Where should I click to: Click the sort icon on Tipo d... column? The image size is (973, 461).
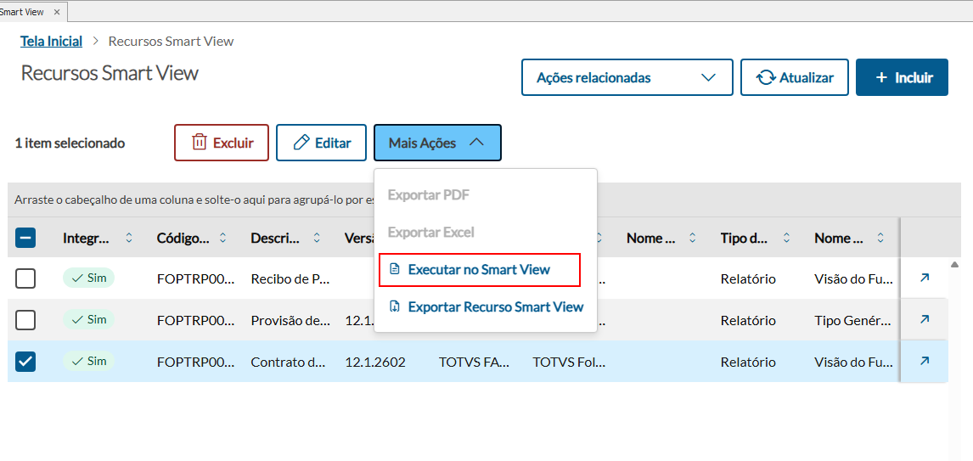(786, 239)
